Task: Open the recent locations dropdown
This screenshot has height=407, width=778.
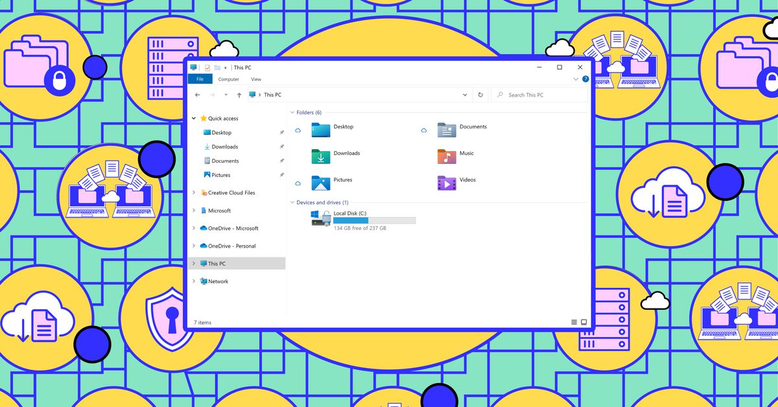Action: click(x=226, y=95)
